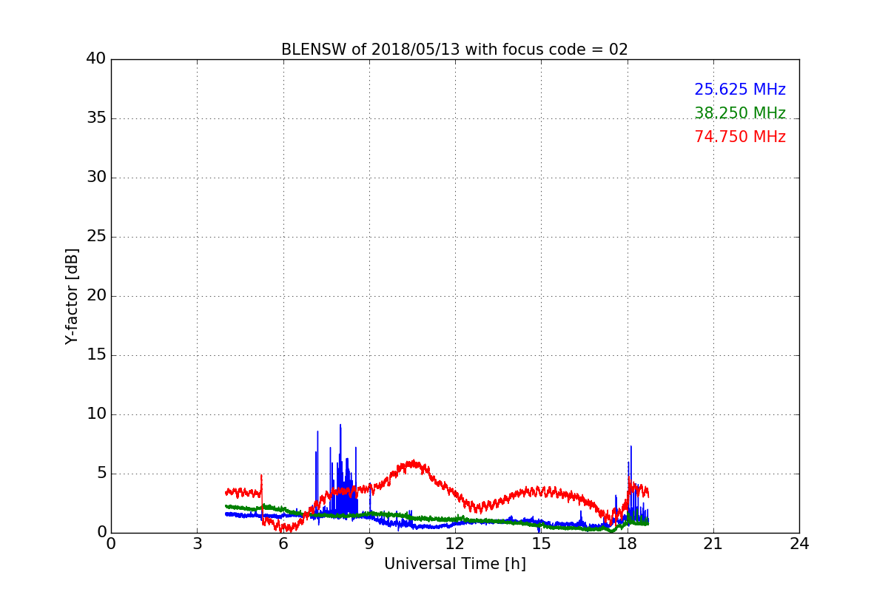Click x-axis tick label 9
The image size is (888, 592).
click(369, 544)
